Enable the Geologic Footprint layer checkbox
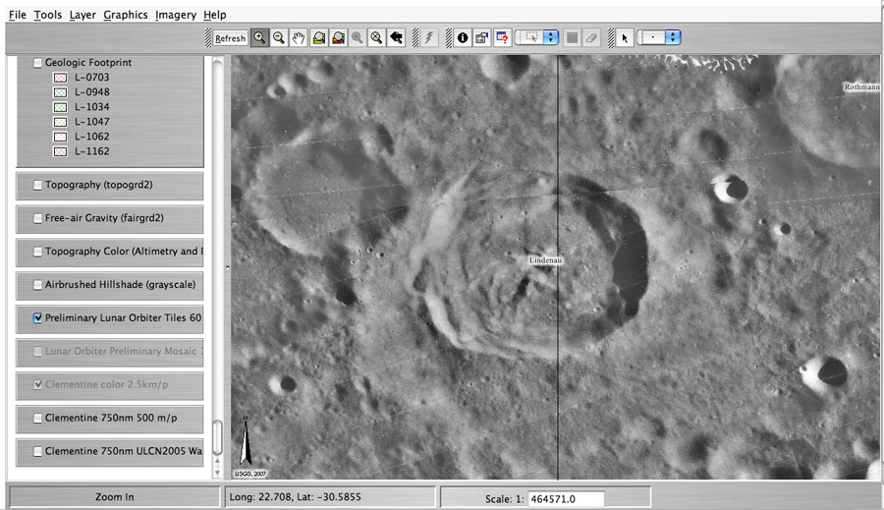The height and width of the screenshot is (510, 884). tap(37, 63)
